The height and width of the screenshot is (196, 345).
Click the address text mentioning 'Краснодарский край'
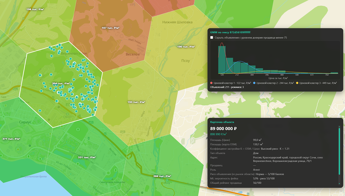point(288,159)
